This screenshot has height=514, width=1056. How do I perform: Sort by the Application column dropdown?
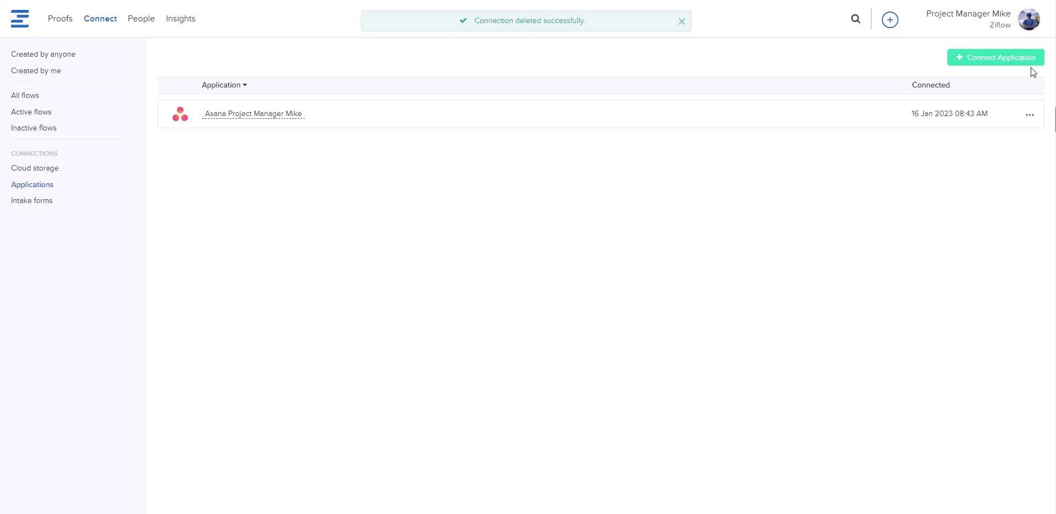coord(224,85)
